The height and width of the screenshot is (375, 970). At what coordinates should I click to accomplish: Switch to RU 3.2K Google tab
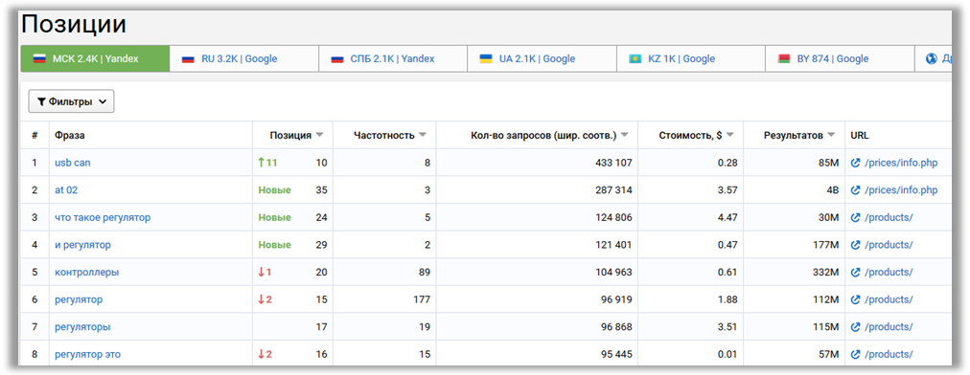244,58
